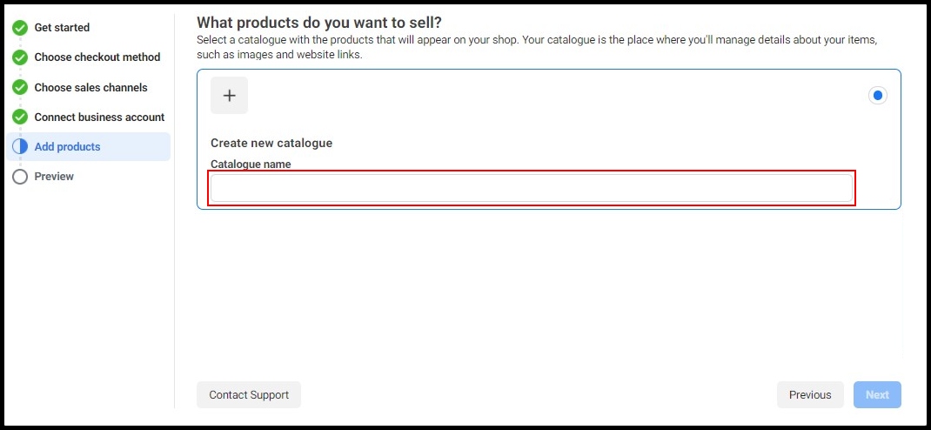
Task: Click green checkmark beside Choose checkout method
Action: [20, 57]
